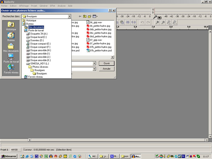The image size is (212, 159).
Task: Launch Excel from the quick launch bar
Action: [46, 156]
